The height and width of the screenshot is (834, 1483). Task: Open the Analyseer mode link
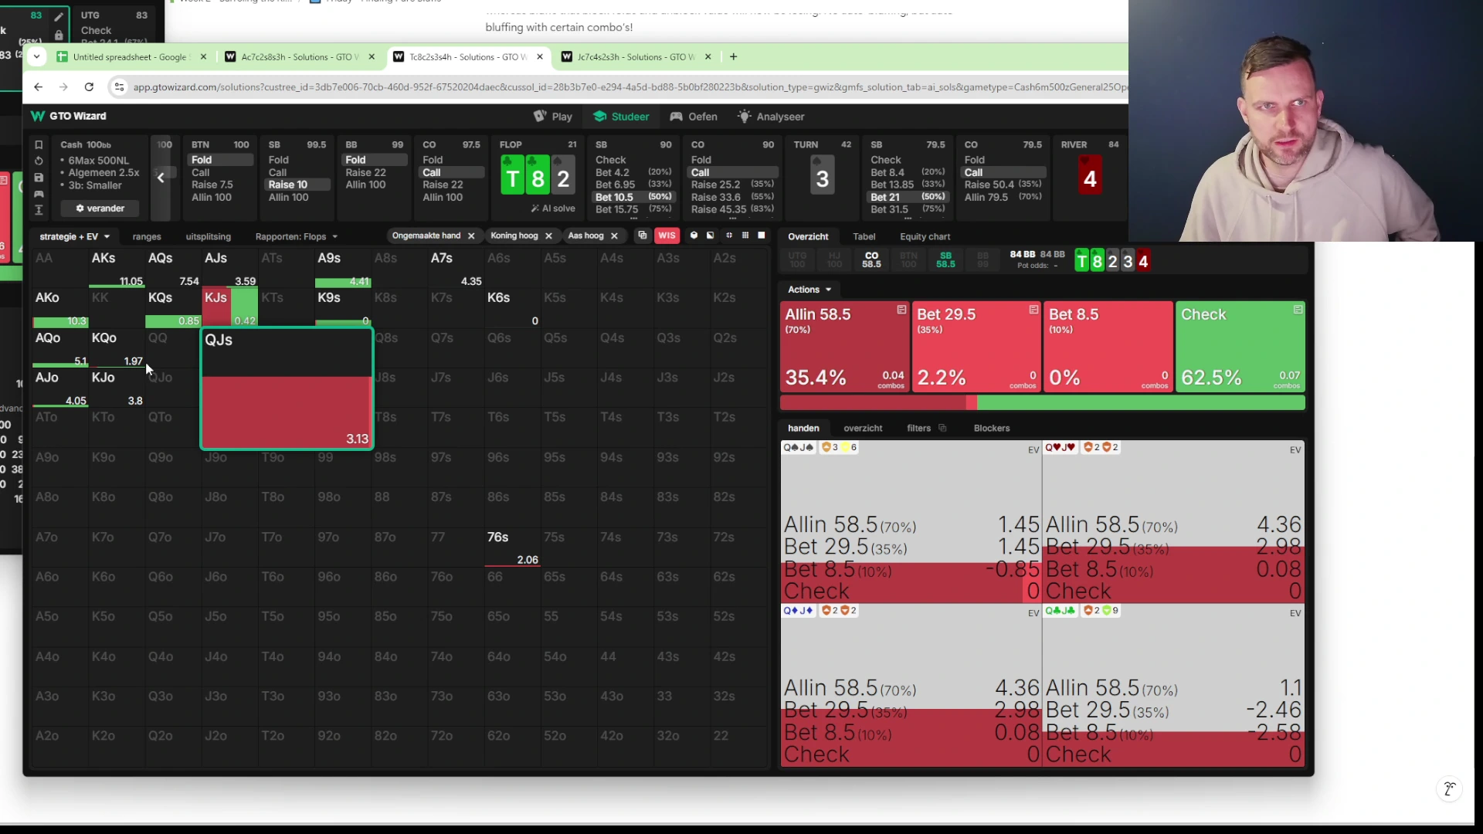[771, 117]
